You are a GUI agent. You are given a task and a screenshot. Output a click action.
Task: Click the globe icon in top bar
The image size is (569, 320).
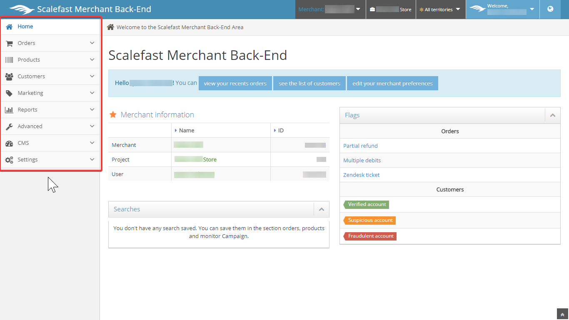pyautogui.click(x=550, y=9)
